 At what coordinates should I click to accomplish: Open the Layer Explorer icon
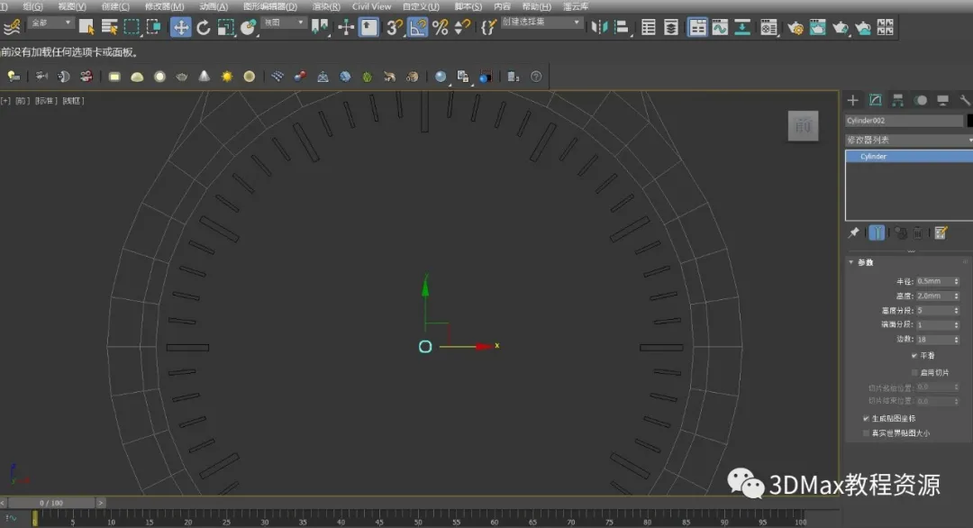click(671, 27)
